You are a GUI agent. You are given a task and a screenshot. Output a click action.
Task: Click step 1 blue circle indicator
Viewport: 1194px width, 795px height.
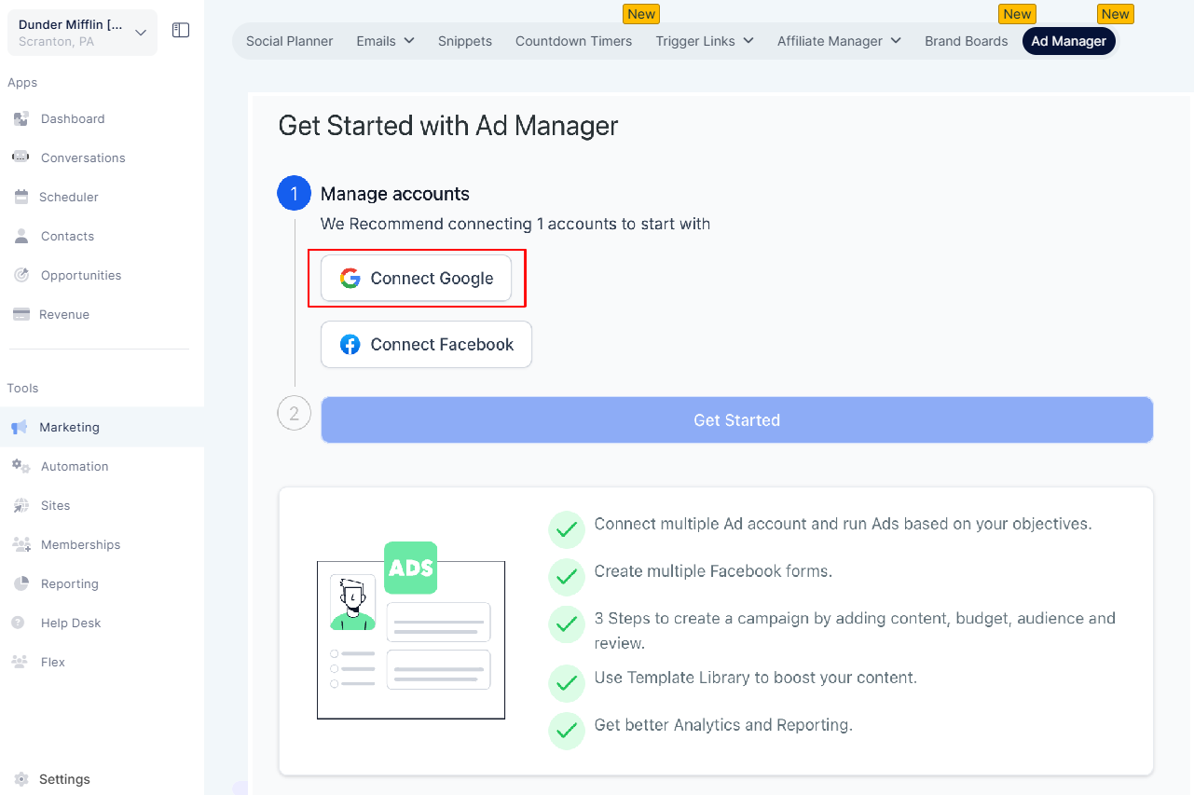point(294,194)
